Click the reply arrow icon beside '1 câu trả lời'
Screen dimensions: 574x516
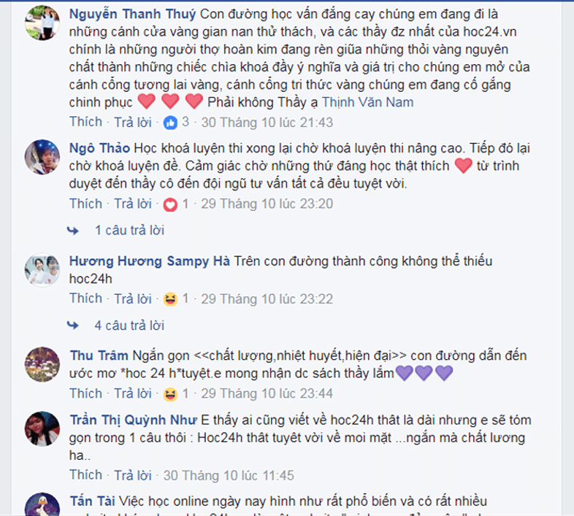click(73, 231)
